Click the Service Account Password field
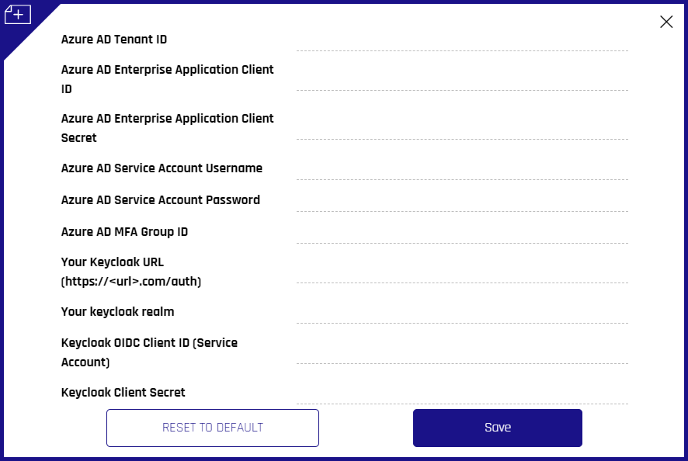688x461 pixels. (462, 203)
